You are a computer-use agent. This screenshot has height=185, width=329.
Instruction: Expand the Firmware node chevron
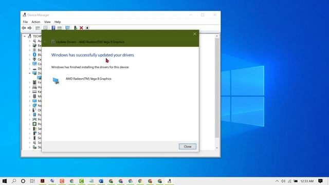click(x=30, y=82)
